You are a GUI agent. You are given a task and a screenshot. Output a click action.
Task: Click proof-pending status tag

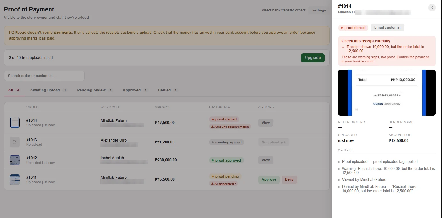click(x=225, y=176)
